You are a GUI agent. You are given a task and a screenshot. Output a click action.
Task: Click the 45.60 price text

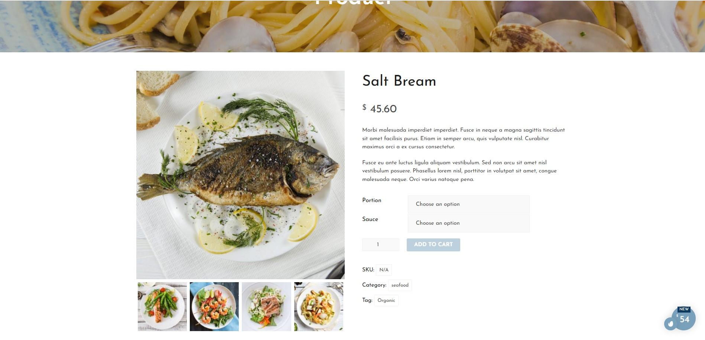click(x=383, y=109)
